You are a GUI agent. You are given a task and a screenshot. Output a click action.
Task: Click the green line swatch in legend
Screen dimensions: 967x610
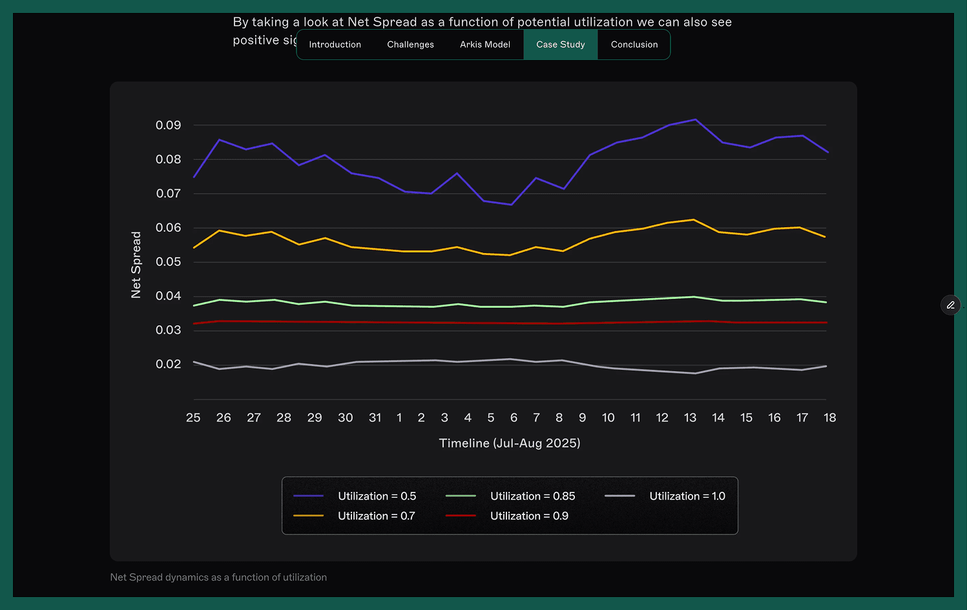[461, 496]
